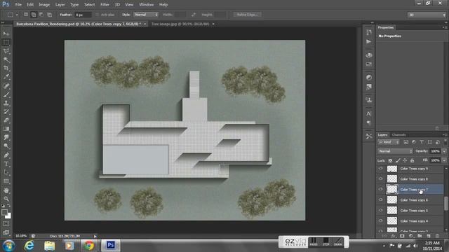Click the background color swatch
The height and width of the screenshot is (252, 449).
tap(8, 216)
